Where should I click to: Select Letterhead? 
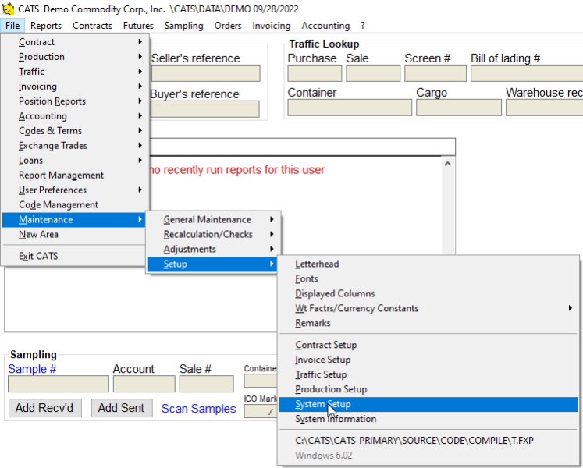click(x=428, y=264)
